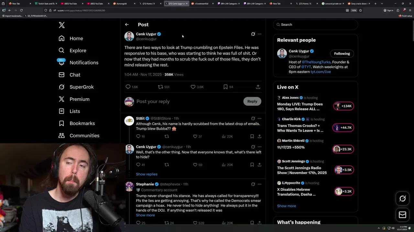This screenshot has width=414, height=232.
Task: Click the browser address bar URL
Action: point(81,10)
